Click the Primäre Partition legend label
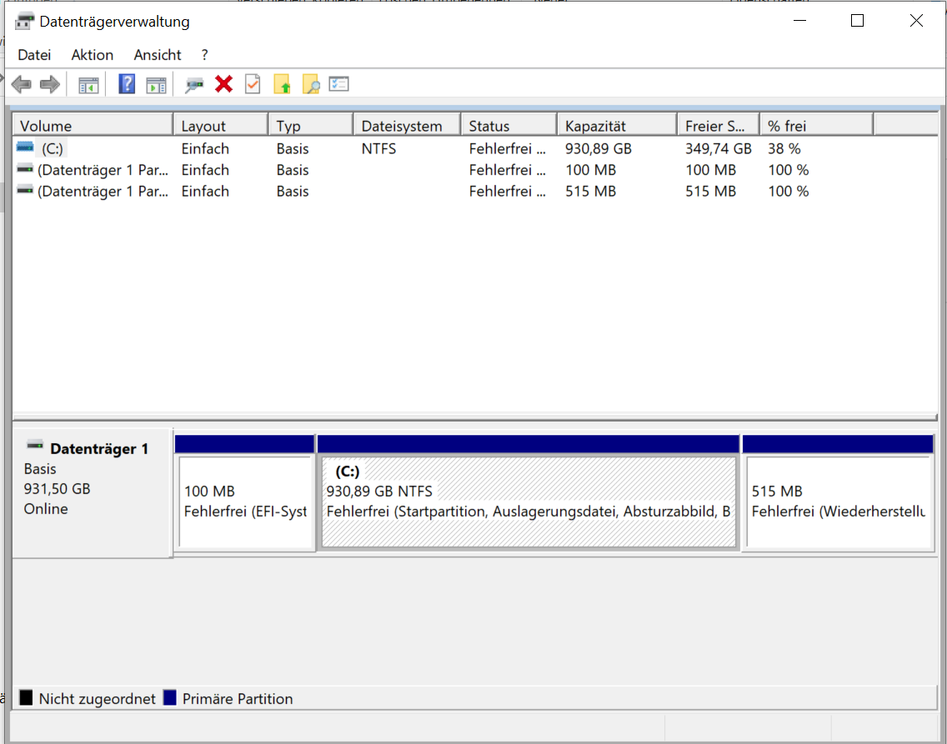 point(238,699)
